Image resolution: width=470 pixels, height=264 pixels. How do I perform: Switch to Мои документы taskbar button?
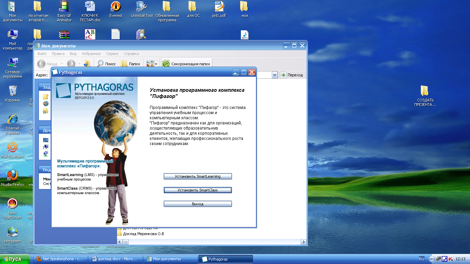(170, 259)
